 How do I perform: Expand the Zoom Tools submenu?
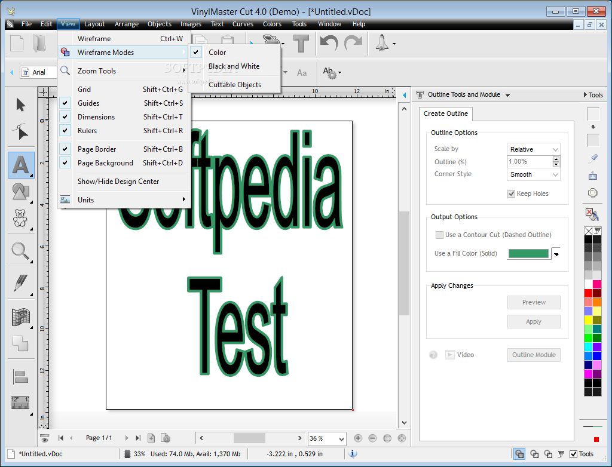124,71
